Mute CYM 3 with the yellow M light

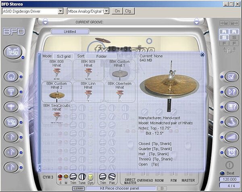click(x=66, y=176)
